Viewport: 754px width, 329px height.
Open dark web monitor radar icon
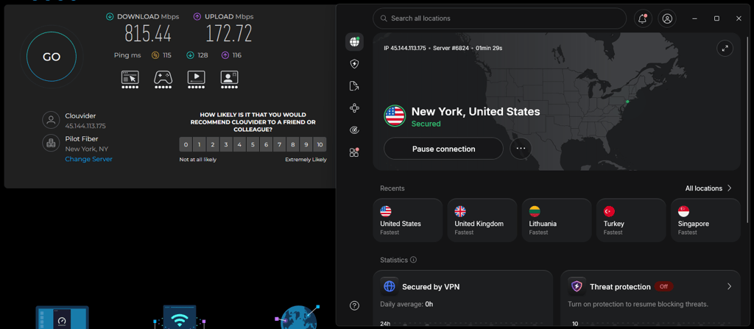(x=354, y=130)
